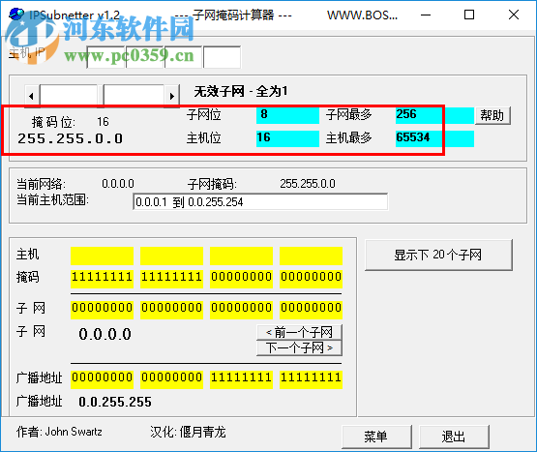Click the author John Swartz label
Image resolution: width=537 pixels, height=452 pixels.
coord(59,432)
